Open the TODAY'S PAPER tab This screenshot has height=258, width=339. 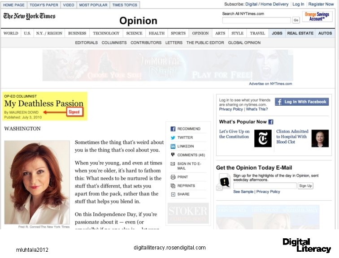pos(44,5)
